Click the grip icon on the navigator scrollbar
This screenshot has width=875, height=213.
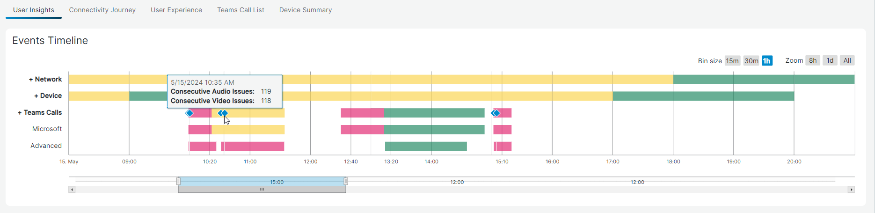262,190
